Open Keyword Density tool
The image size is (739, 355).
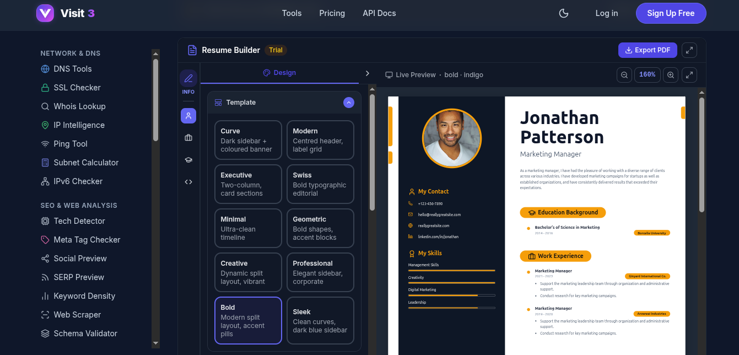(x=78, y=296)
